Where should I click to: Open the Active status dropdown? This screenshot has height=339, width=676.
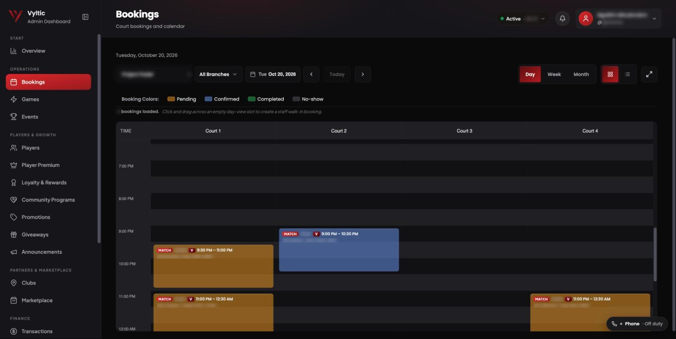(x=522, y=19)
